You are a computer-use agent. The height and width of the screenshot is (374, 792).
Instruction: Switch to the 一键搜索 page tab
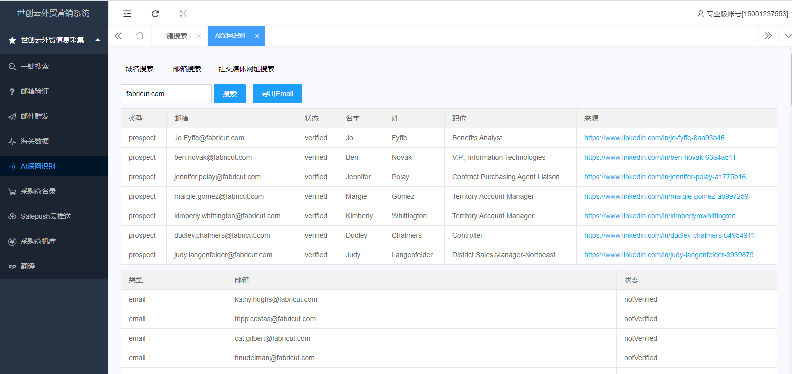(x=173, y=36)
